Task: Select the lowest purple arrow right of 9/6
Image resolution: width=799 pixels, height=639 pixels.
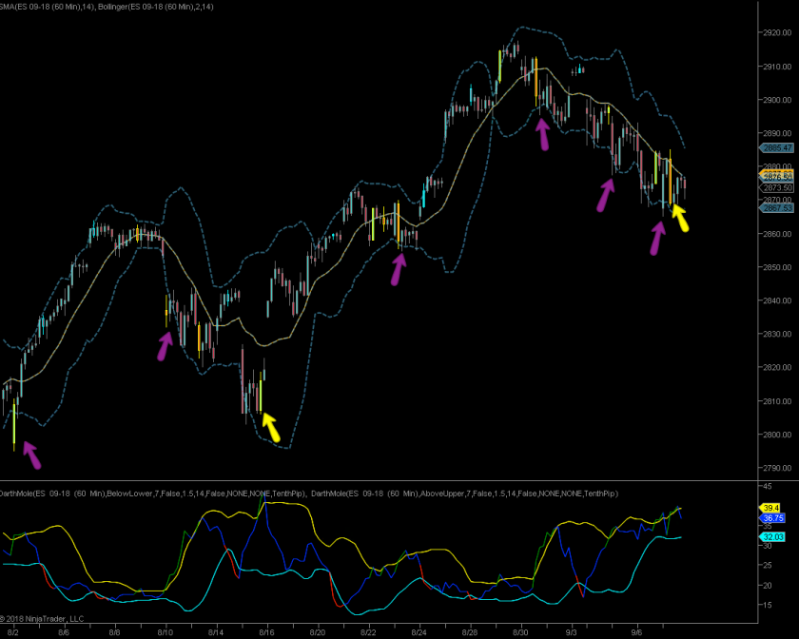Action: [657, 238]
